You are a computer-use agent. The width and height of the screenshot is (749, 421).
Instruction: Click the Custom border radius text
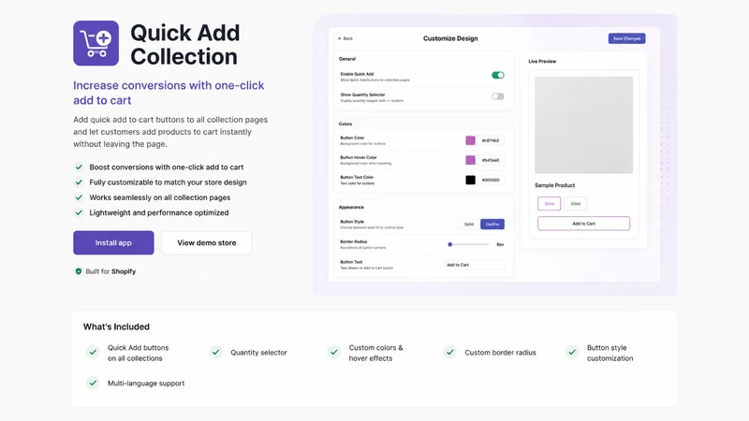click(x=500, y=353)
